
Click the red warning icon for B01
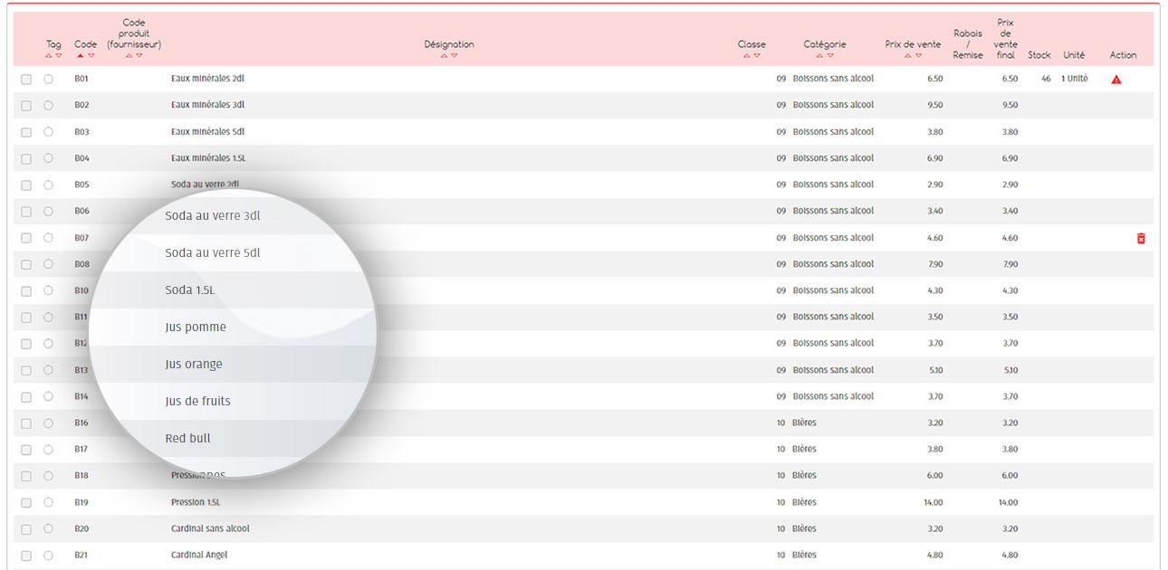(1115, 80)
